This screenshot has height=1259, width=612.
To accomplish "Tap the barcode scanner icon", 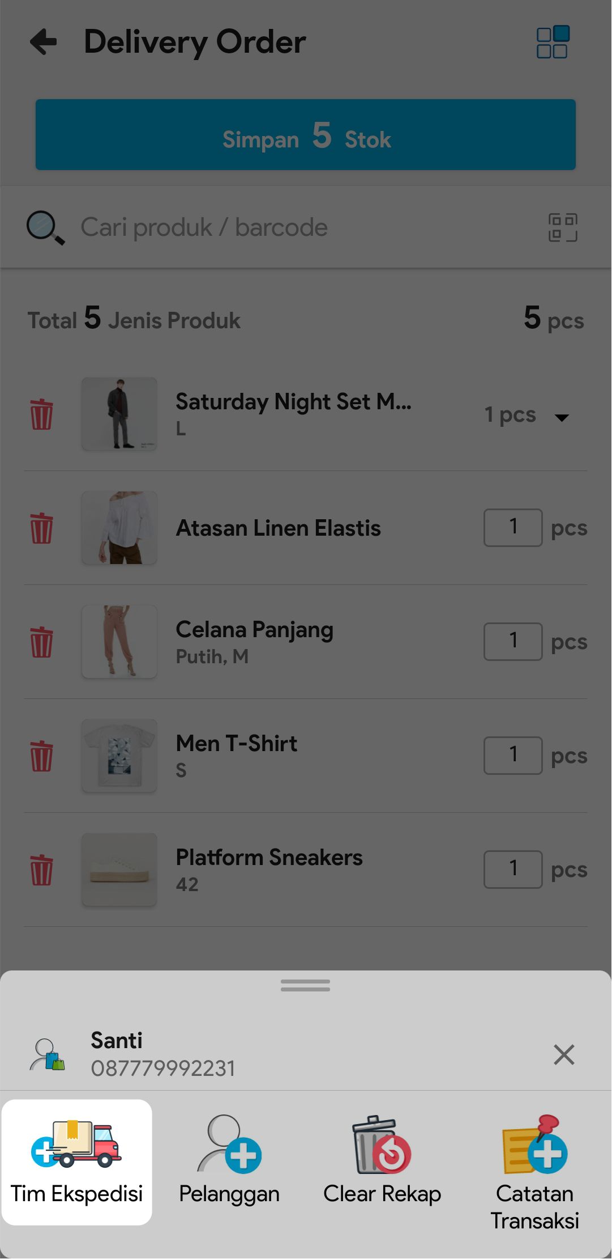I will (x=563, y=227).
